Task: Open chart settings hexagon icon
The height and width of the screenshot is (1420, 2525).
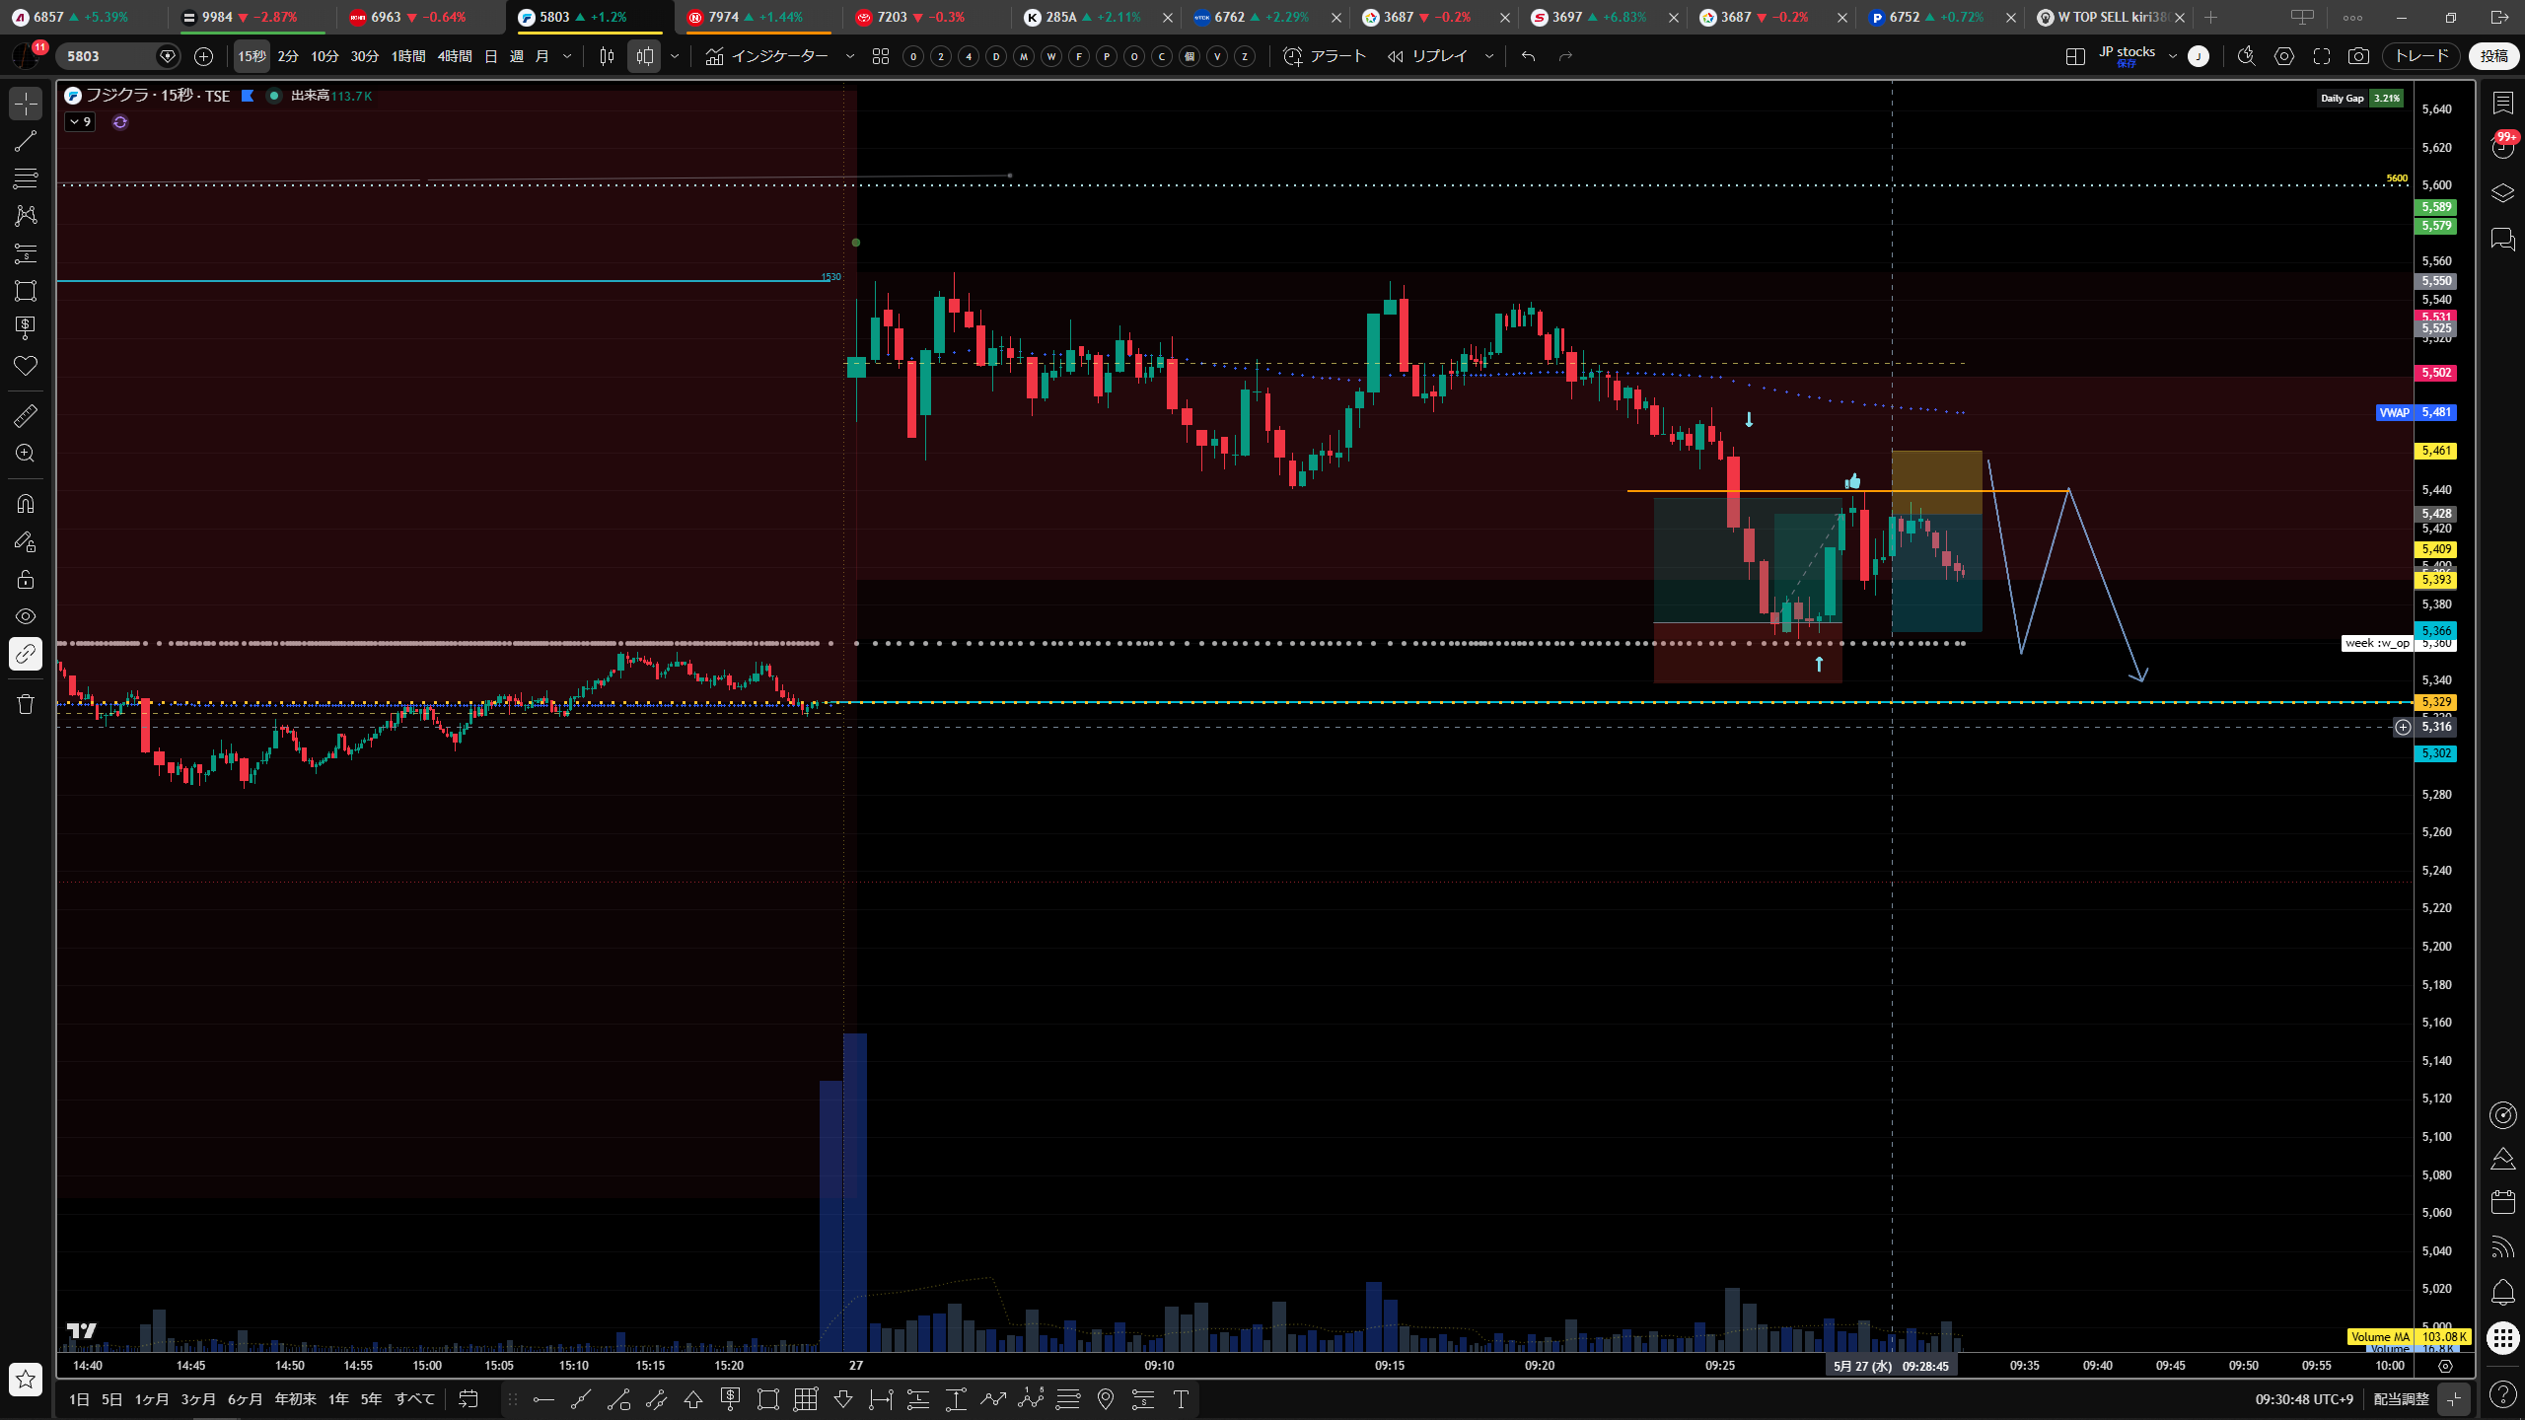Action: pos(2284,56)
